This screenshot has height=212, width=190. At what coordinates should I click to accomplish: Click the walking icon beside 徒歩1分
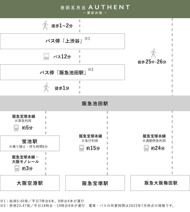[x=46, y=87]
